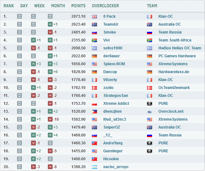Screen dimensions: 205x171
Task: Open the Taiwan flag icon beside Hicookie
Action: click(x=94, y=159)
